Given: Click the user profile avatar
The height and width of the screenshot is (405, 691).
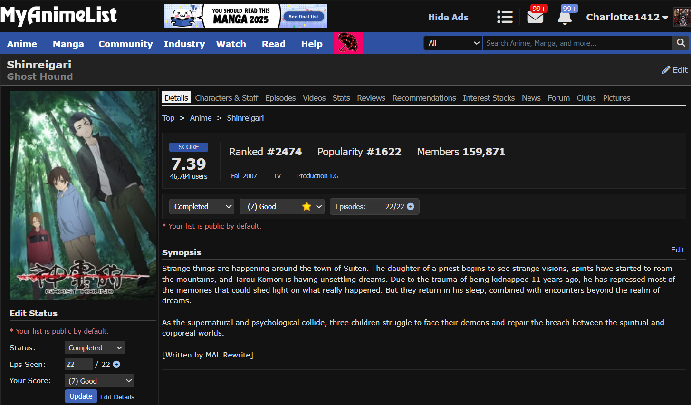Looking at the screenshot, I should [681, 17].
